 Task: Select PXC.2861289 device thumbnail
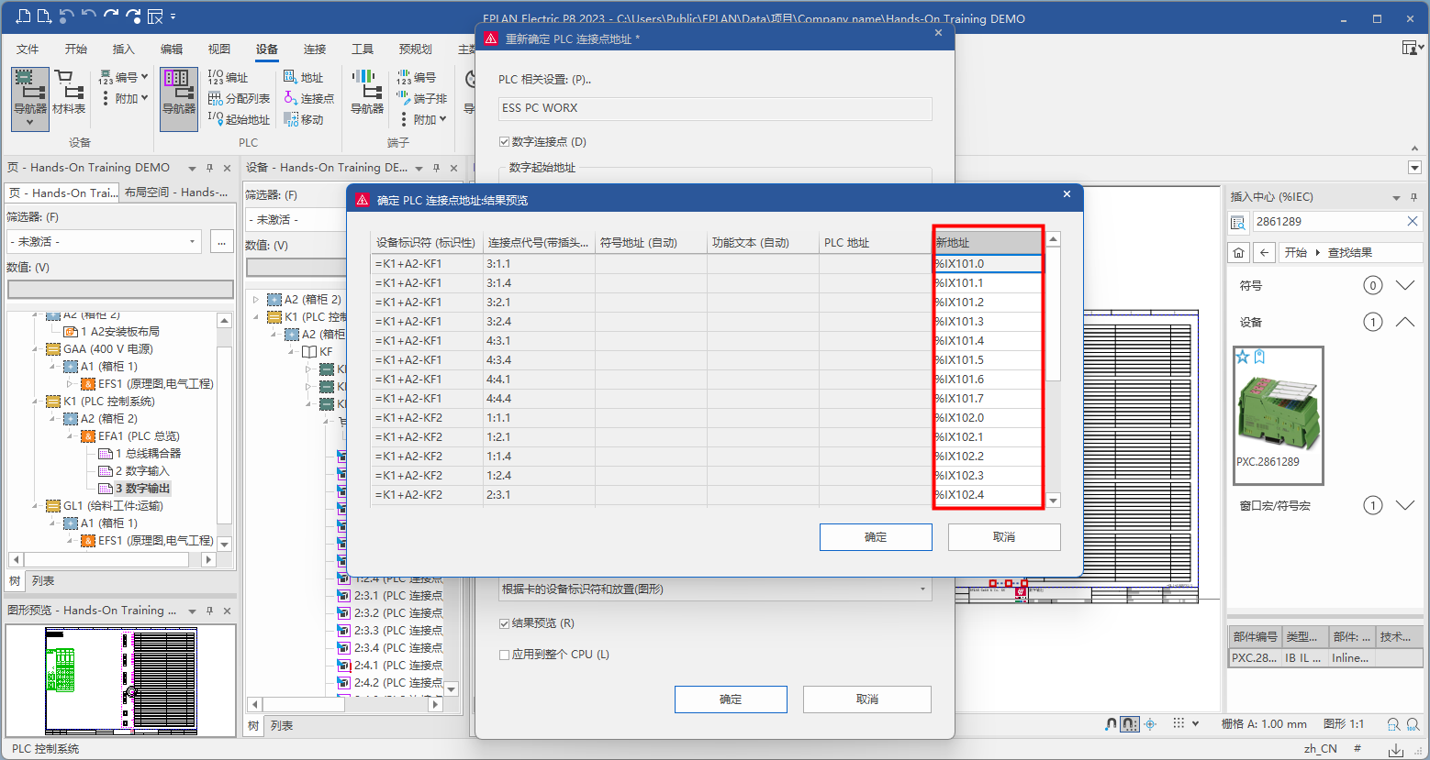point(1278,415)
